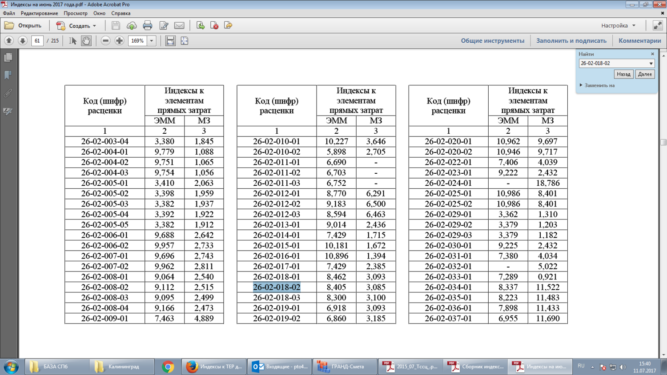Switch to Firefox Индексы к ТЕР window
667x375 pixels.
coord(214,367)
